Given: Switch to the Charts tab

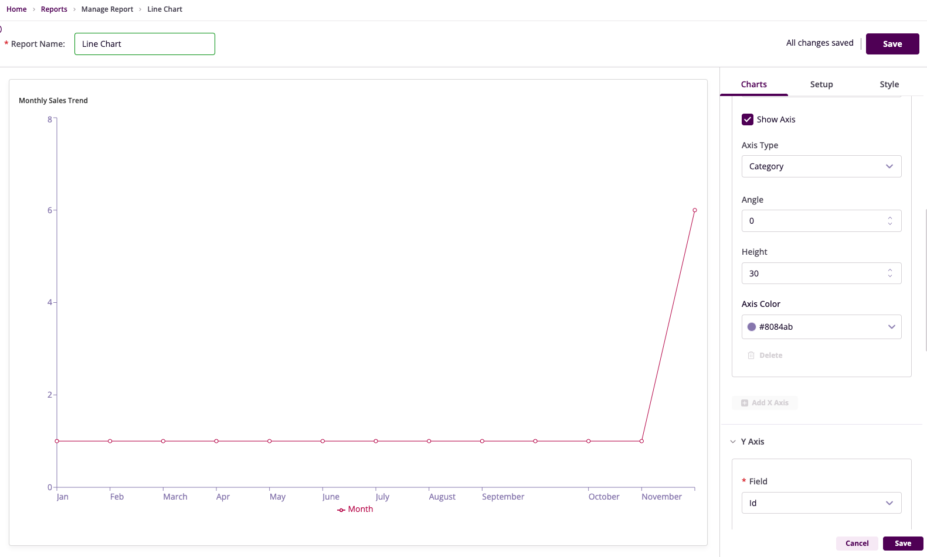Looking at the screenshot, I should 754,84.
